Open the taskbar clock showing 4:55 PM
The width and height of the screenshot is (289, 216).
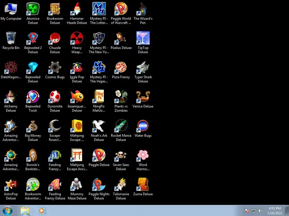click(x=275, y=211)
